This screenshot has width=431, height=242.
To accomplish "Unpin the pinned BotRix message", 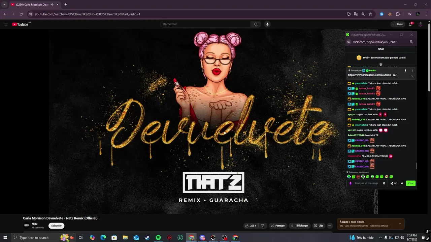I will tap(405, 71).
